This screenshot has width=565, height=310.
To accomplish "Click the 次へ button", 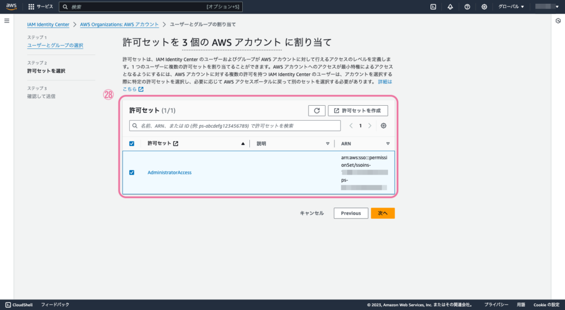I will (383, 213).
